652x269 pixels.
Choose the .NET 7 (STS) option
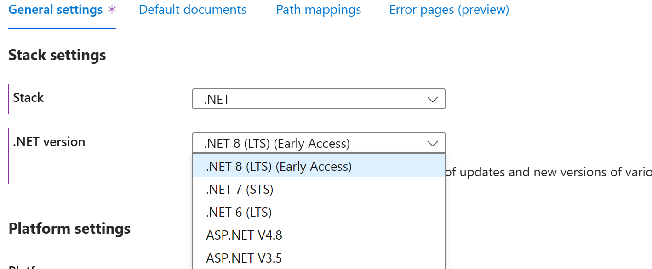click(319, 189)
